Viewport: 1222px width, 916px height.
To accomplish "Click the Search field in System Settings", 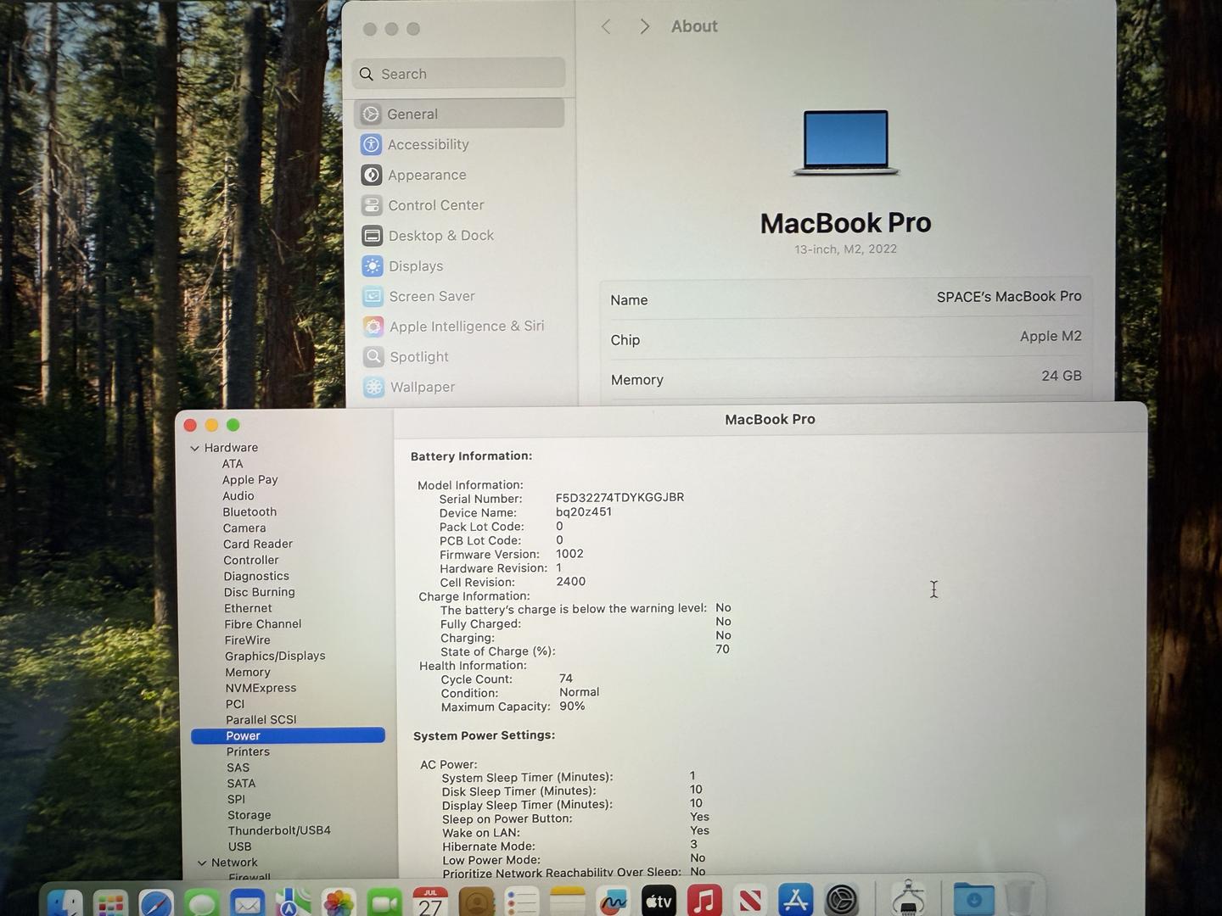I will click(459, 74).
